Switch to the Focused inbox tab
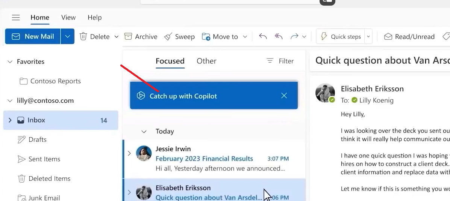The image size is (450, 201). 170,61
